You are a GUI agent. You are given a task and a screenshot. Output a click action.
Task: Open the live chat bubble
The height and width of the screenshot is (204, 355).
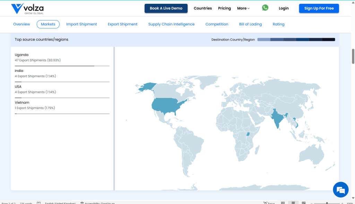[340, 189]
